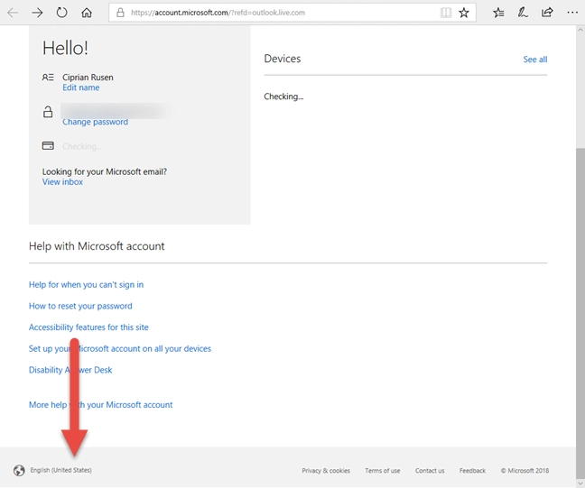Screen dimensions: 585x488
Task: Click the scrollbar up arrow
Action: coord(580,30)
